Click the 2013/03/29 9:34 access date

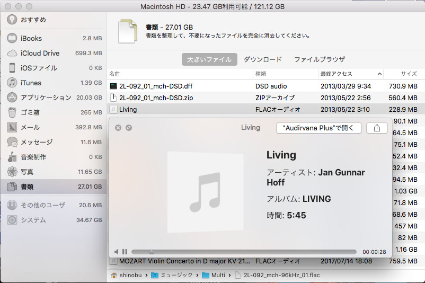pyautogui.click(x=346, y=86)
